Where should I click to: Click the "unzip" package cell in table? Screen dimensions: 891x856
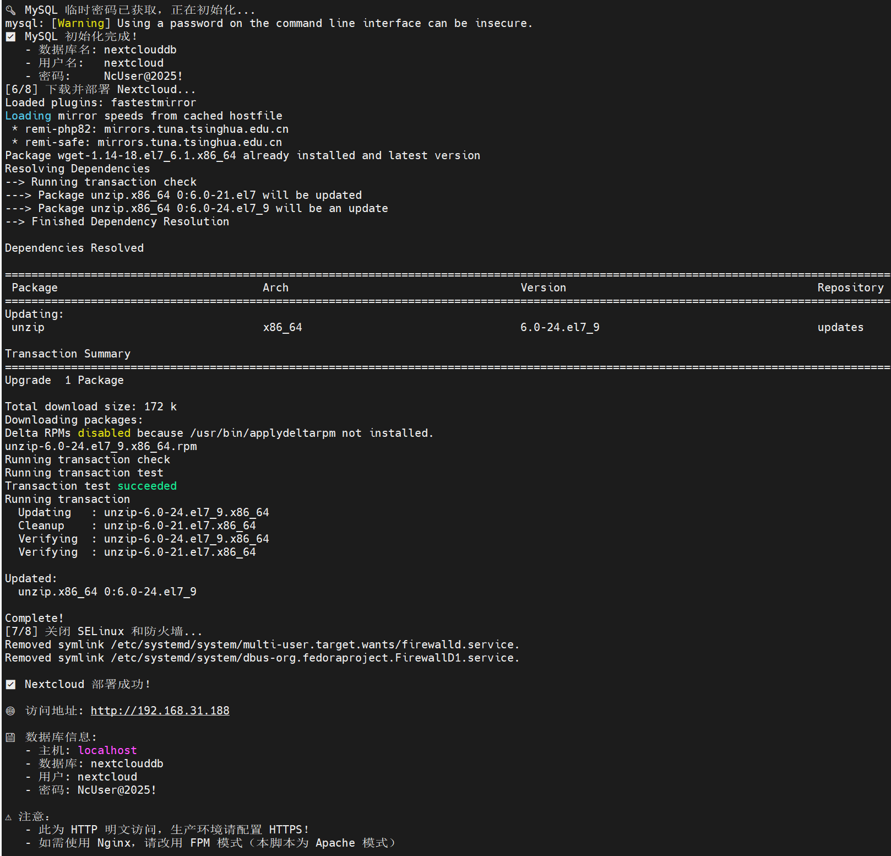point(28,327)
